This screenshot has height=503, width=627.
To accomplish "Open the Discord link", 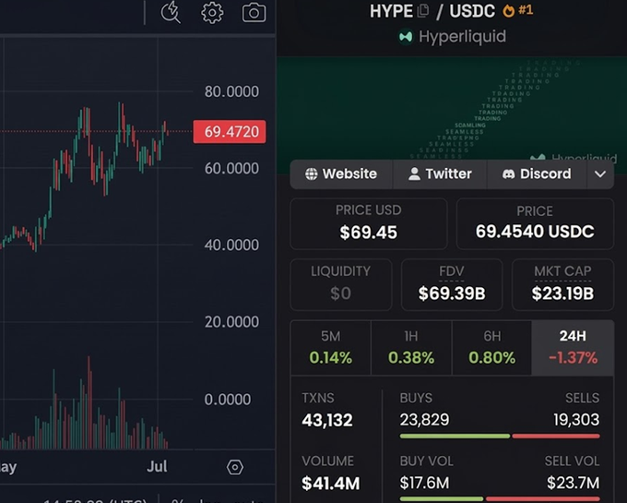I will [x=537, y=174].
